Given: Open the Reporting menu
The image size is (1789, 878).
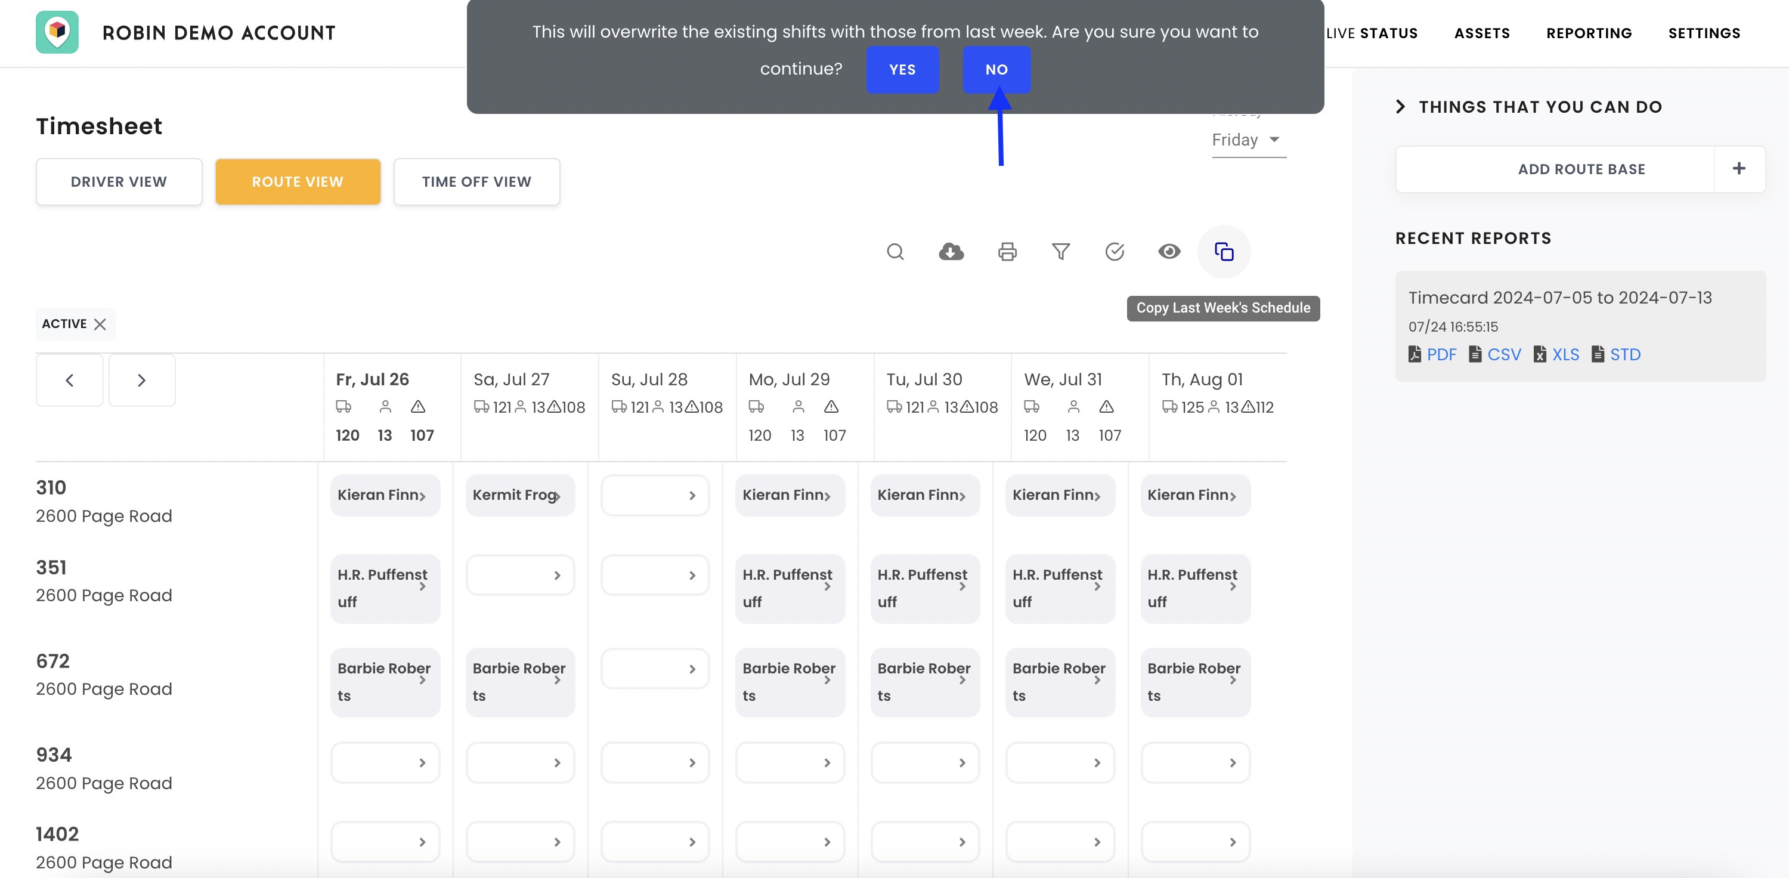Looking at the screenshot, I should pos(1589,33).
